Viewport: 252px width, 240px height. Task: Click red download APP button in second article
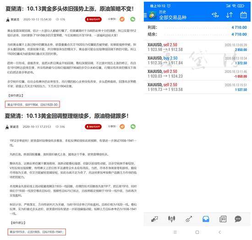pyautogui.click(x=93, y=127)
